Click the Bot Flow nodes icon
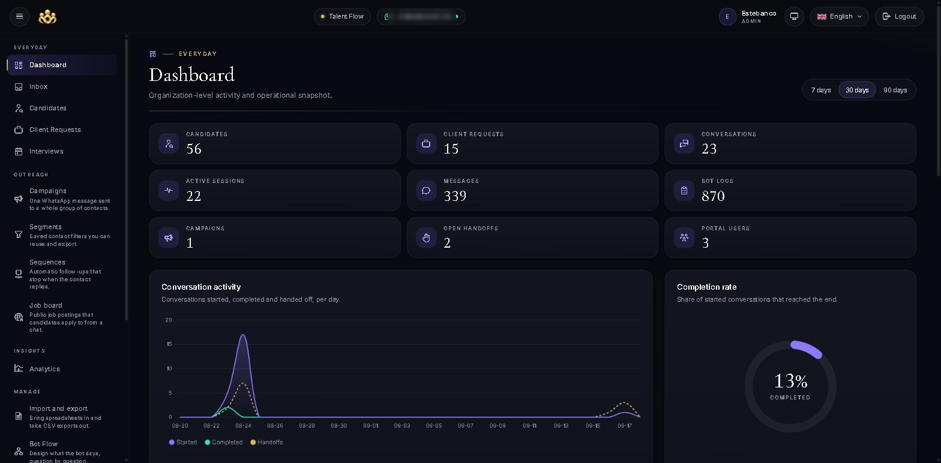Image resolution: width=941 pixels, height=463 pixels. 19,452
